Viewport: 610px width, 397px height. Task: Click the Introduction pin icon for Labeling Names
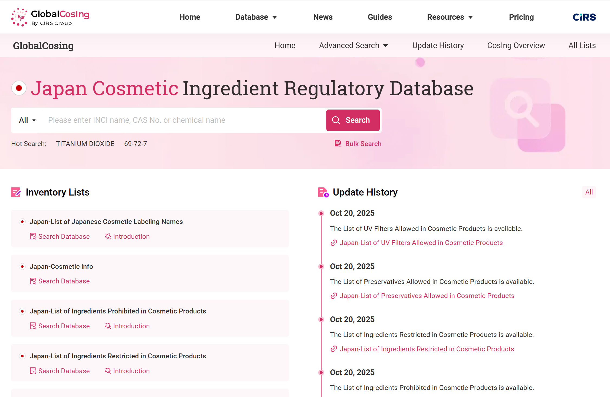tap(108, 236)
